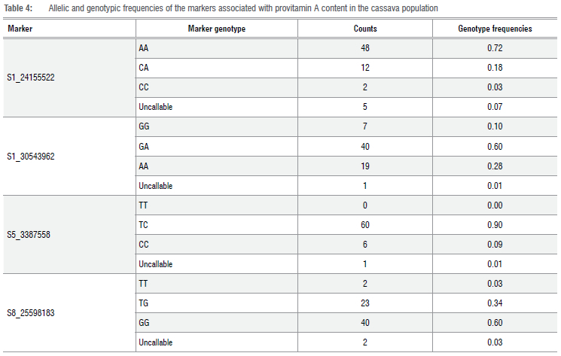Select the Counts column header
Image resolution: width=561 pixels, height=356 pixels.
(x=365, y=29)
